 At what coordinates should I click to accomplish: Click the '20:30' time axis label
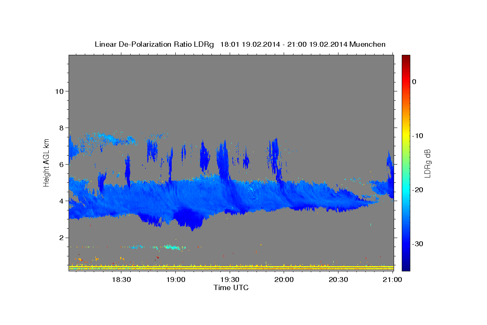(x=338, y=279)
